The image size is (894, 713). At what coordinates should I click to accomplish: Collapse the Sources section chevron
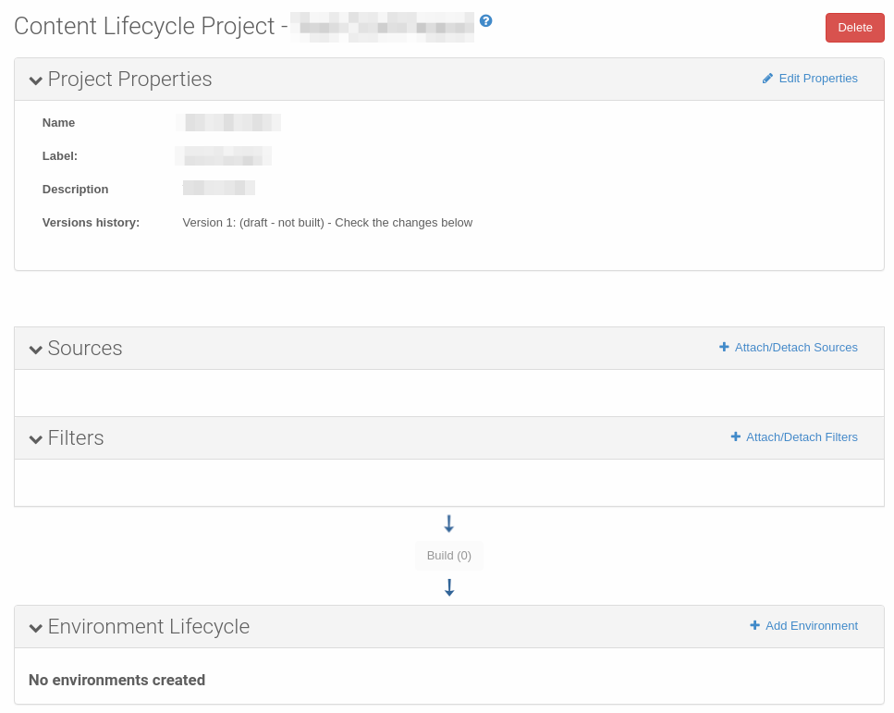[x=36, y=350]
